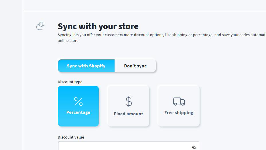
Task: Switch to Don't sync option
Action: [135, 66]
